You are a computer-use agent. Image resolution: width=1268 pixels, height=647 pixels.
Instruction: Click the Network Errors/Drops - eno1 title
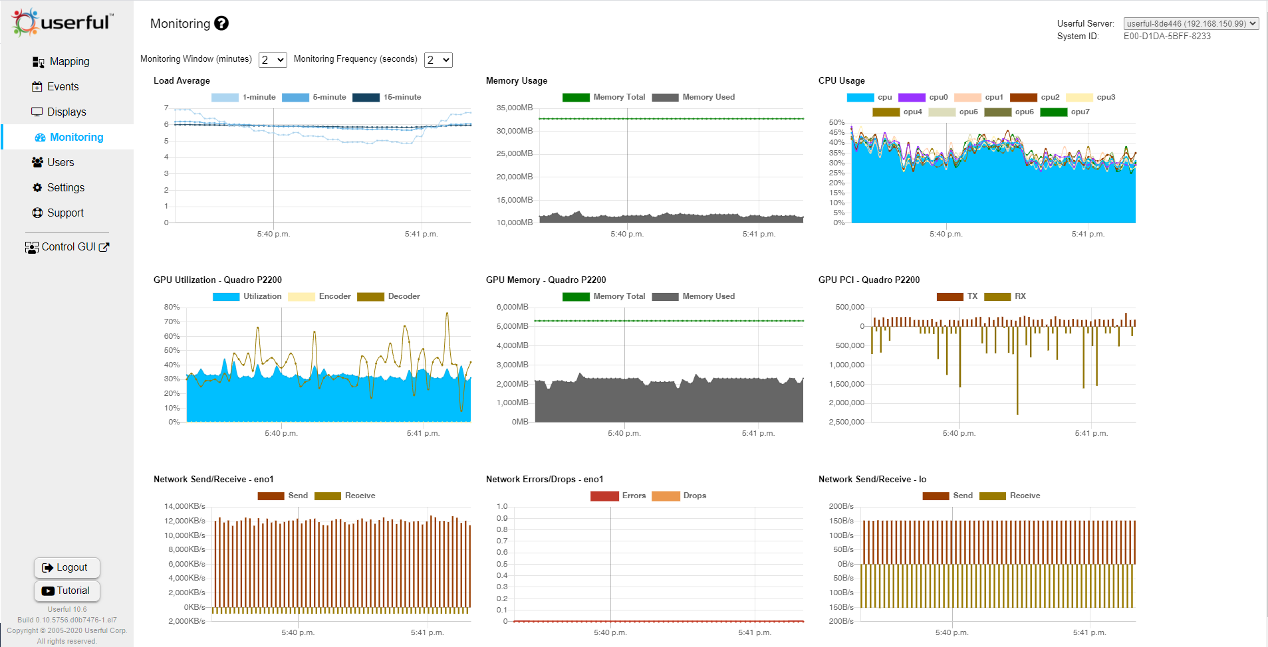(545, 479)
